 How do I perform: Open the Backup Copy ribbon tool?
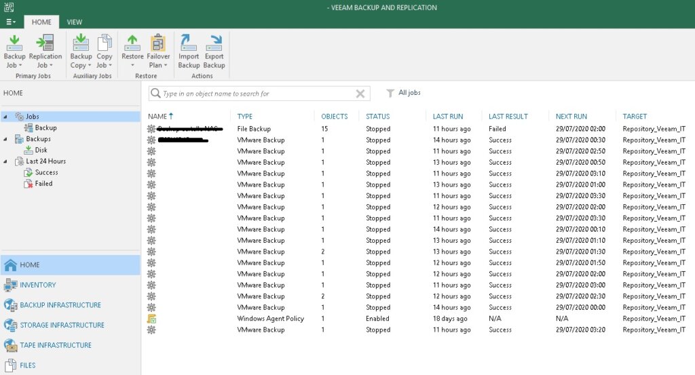[x=81, y=51]
